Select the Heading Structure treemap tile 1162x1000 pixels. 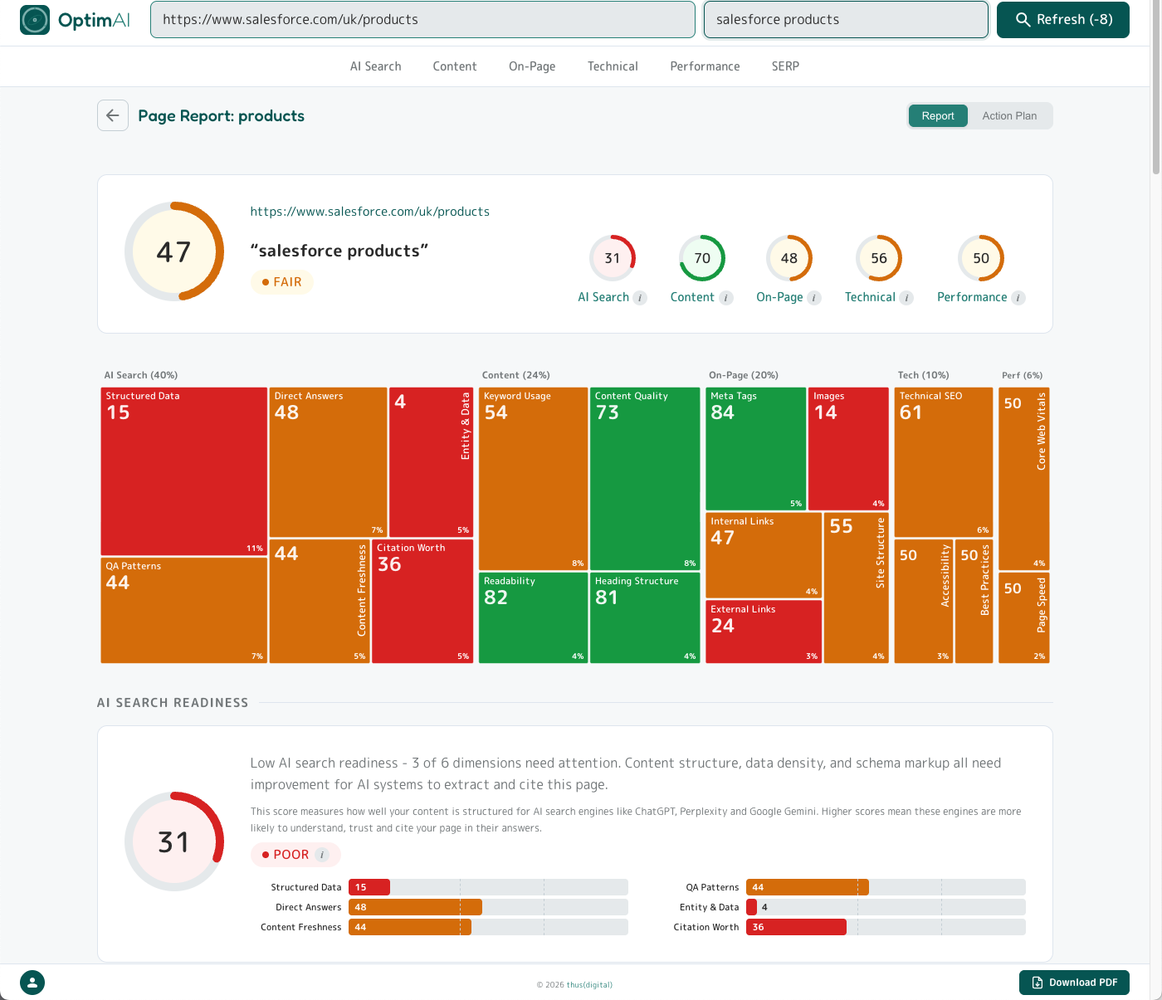[645, 618]
